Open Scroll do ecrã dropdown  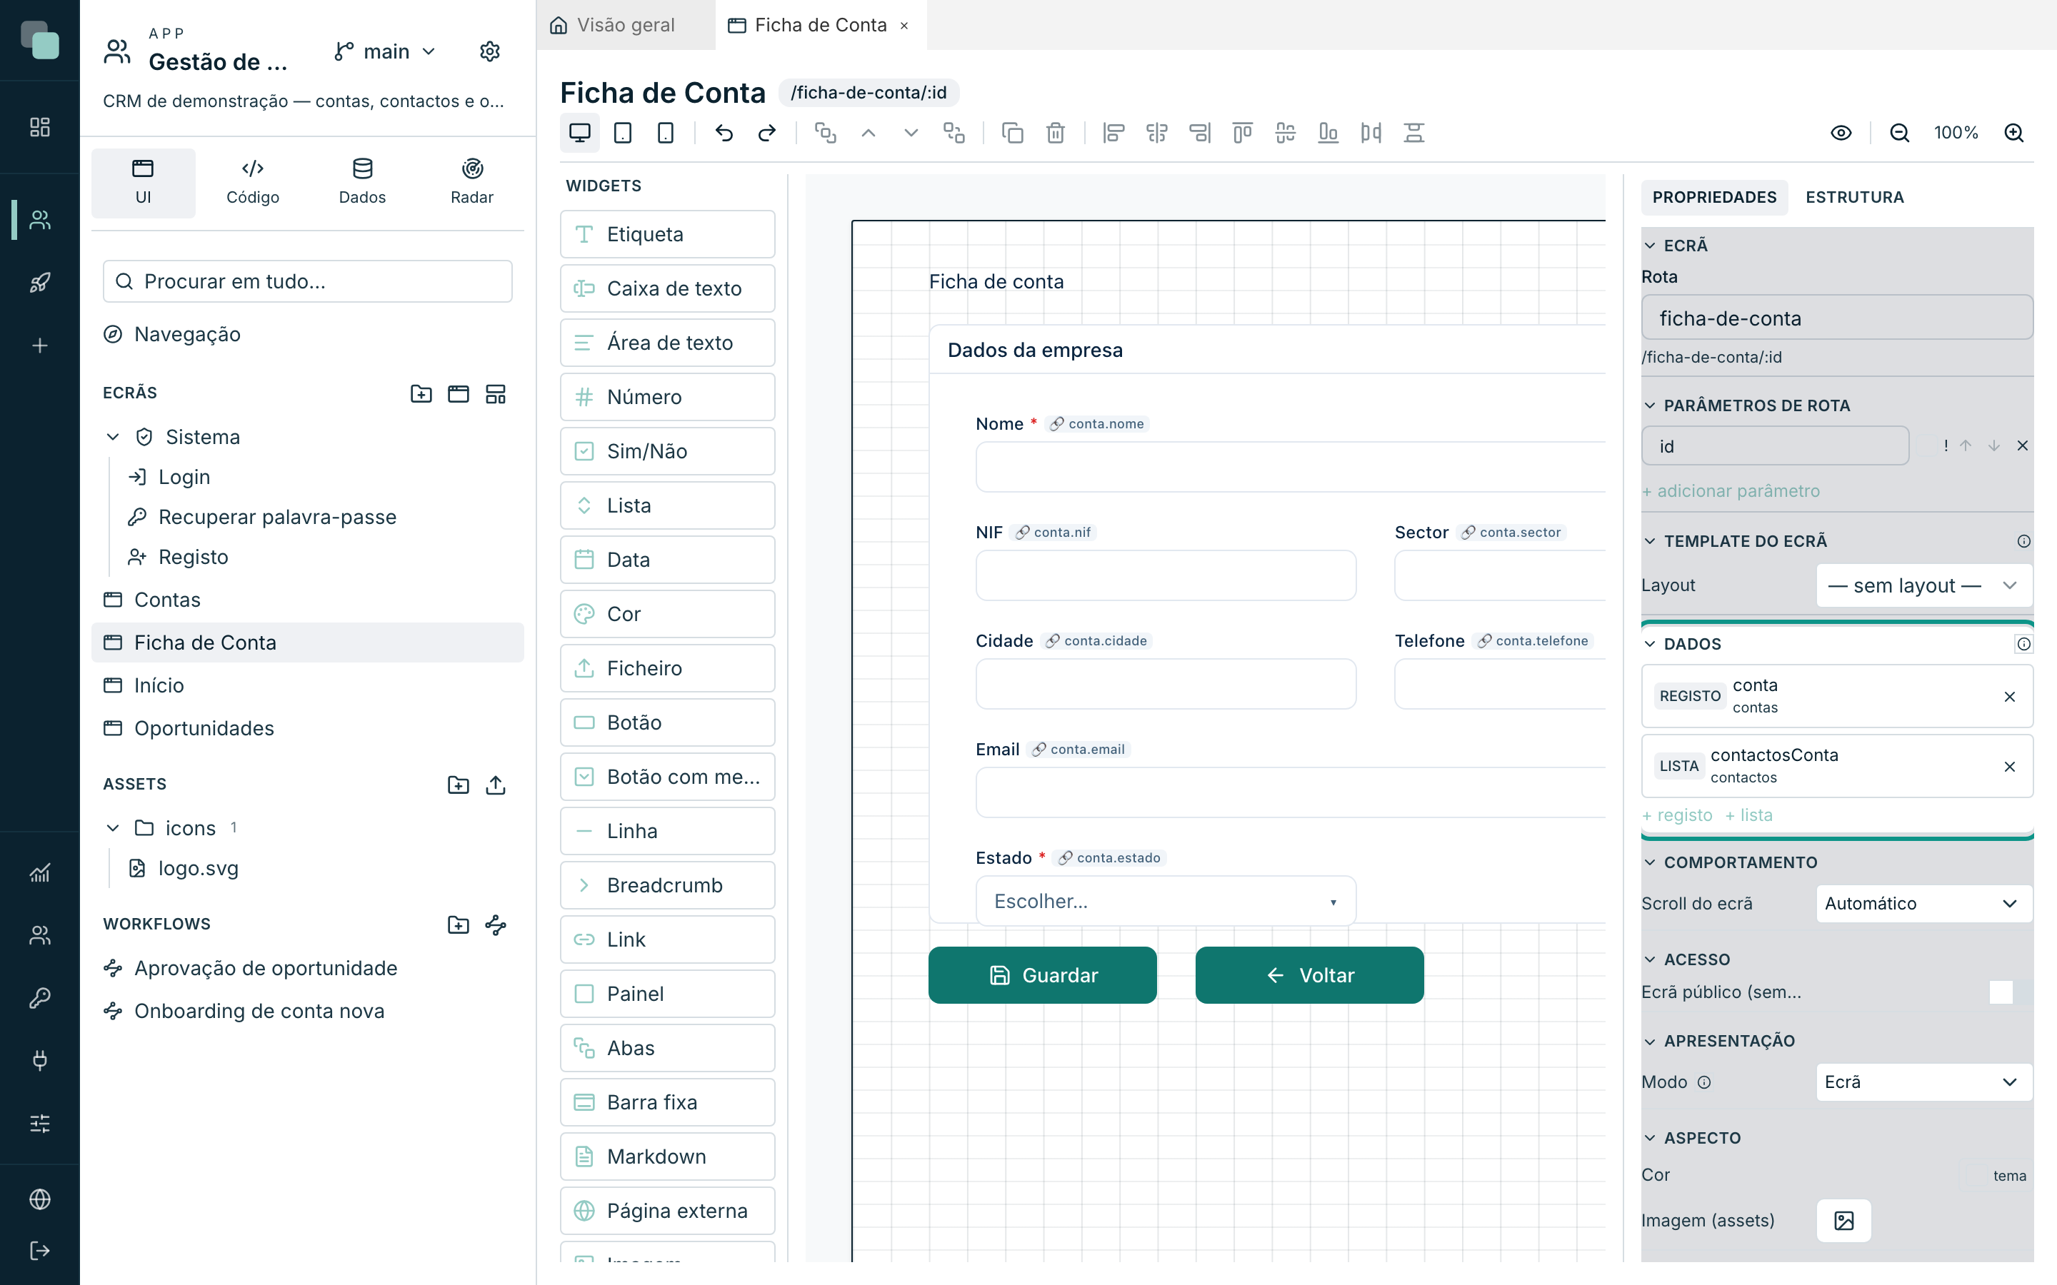[x=1923, y=903]
